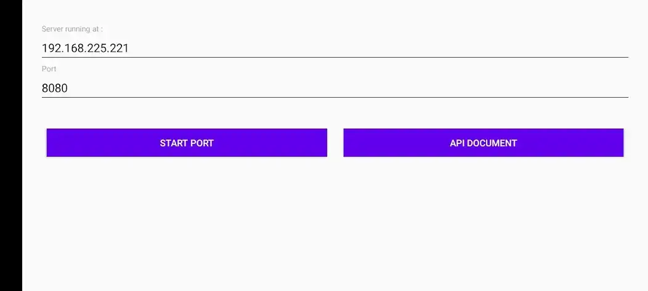
Task: Click the underline beneath the IP address field
Action: (x=334, y=57)
